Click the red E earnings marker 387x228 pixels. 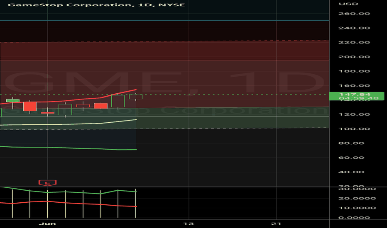point(48,183)
